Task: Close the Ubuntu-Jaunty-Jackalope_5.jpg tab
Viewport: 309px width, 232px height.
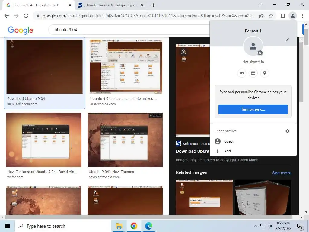Action: point(142,5)
